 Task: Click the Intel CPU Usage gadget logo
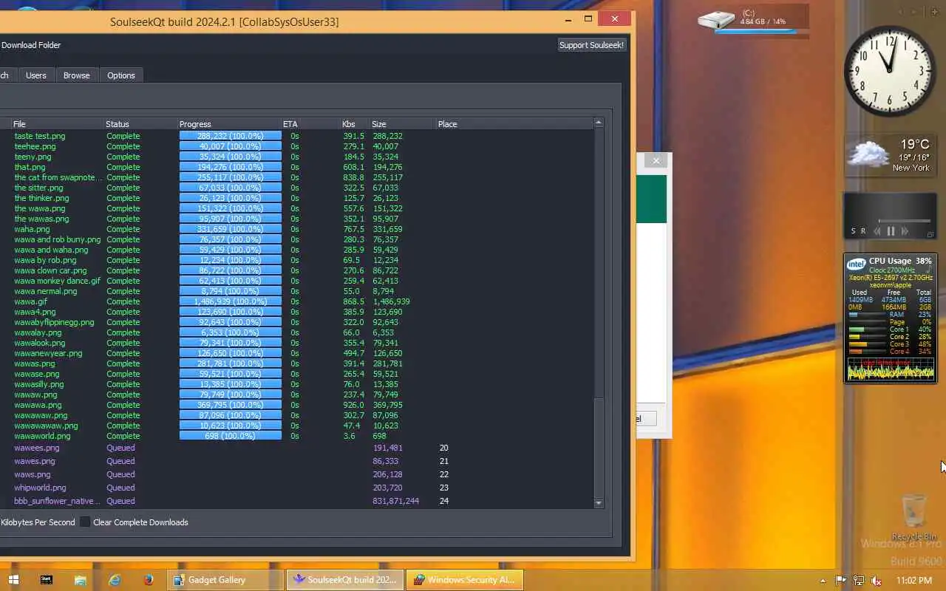coord(857,264)
